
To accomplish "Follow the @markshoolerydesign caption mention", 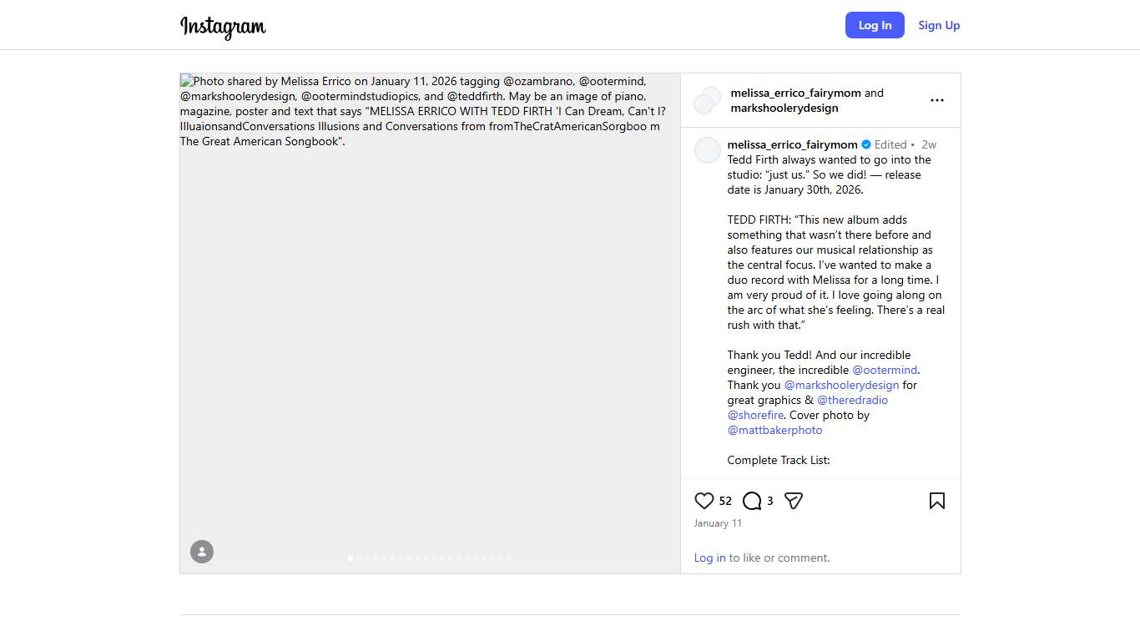I will pyautogui.click(x=841, y=385).
